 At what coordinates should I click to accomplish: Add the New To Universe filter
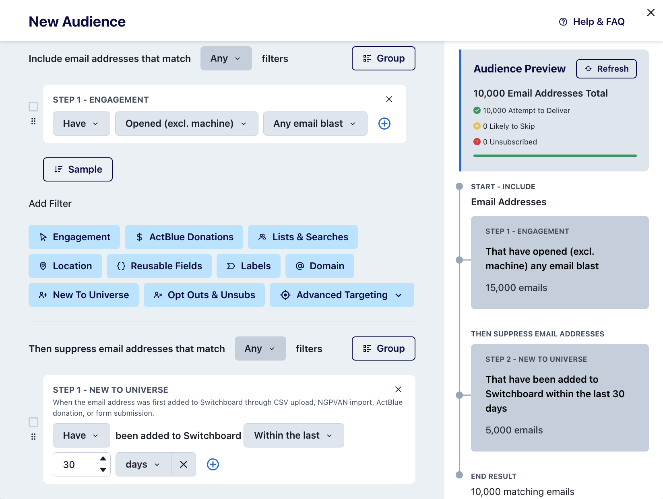coord(83,295)
